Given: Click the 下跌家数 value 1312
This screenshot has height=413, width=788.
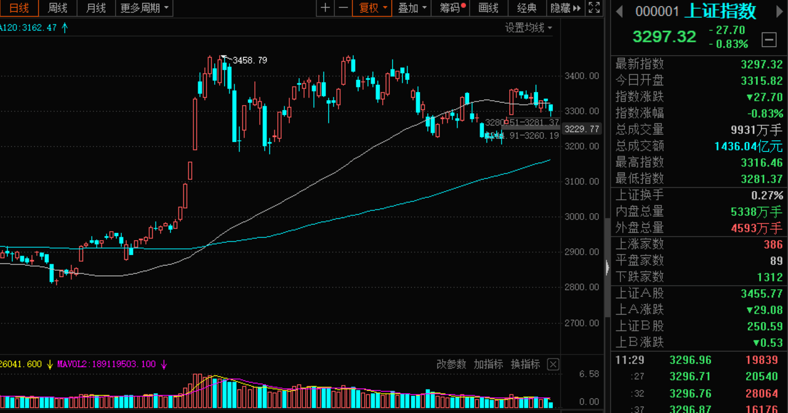Looking at the screenshot, I should pos(770,277).
